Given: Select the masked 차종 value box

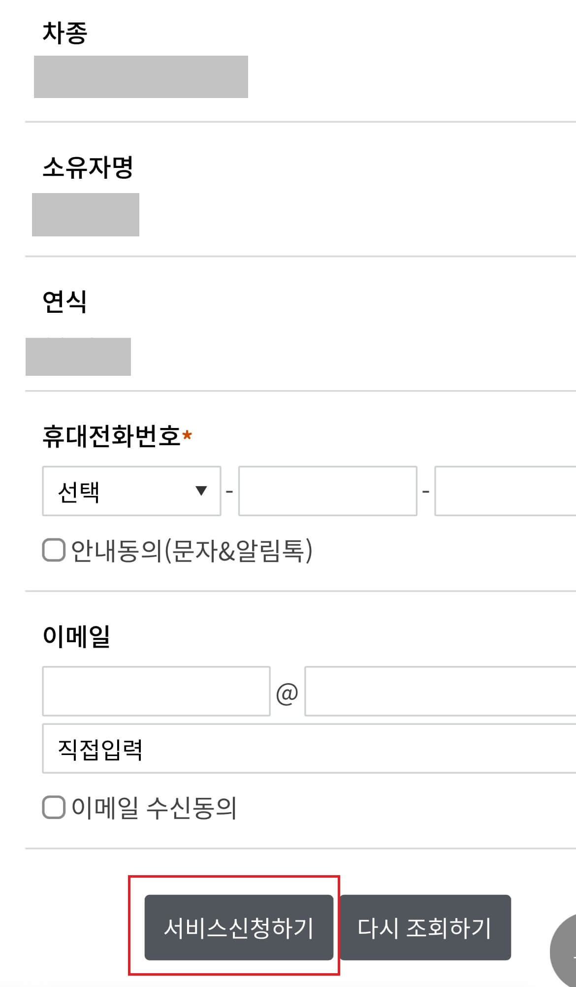Looking at the screenshot, I should 141,76.
